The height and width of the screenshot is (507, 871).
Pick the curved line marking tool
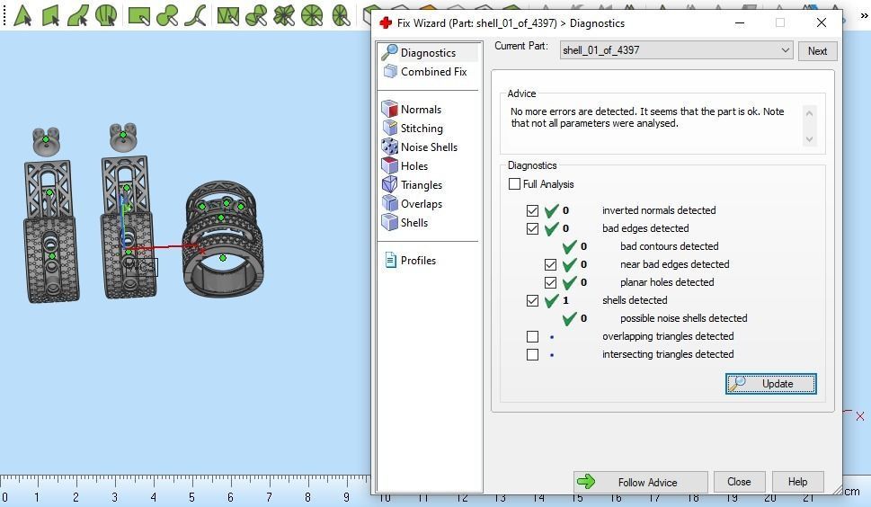pos(196,15)
